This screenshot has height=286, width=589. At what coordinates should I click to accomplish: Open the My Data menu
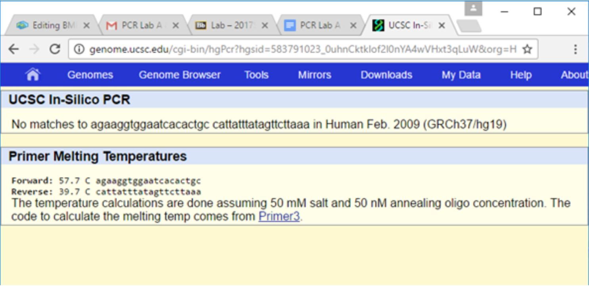pyautogui.click(x=461, y=75)
